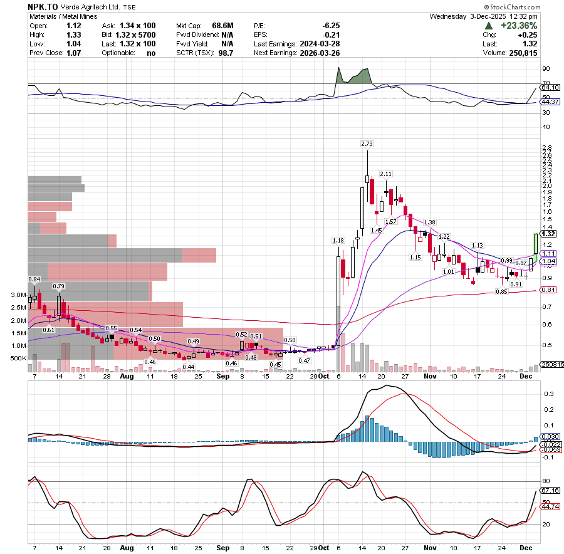
Task: Click the NPK.TO ticker symbol
Action: [x=43, y=7]
